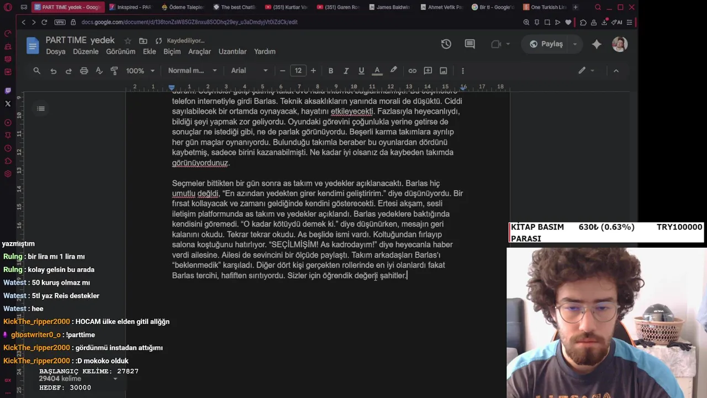Open more toolbar options three dots

point(463,71)
